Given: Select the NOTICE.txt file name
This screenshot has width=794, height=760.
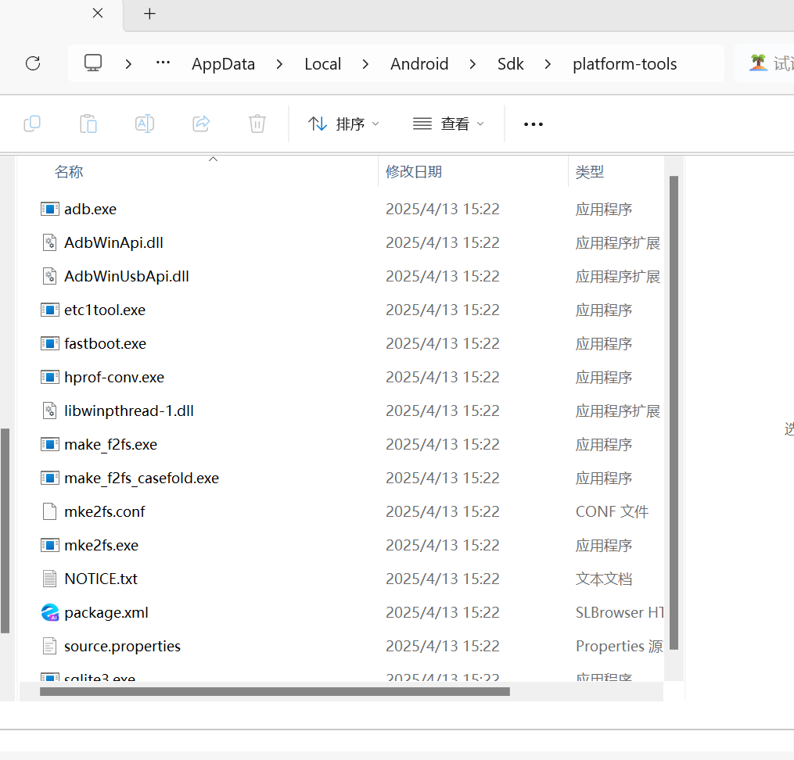Looking at the screenshot, I should [101, 579].
